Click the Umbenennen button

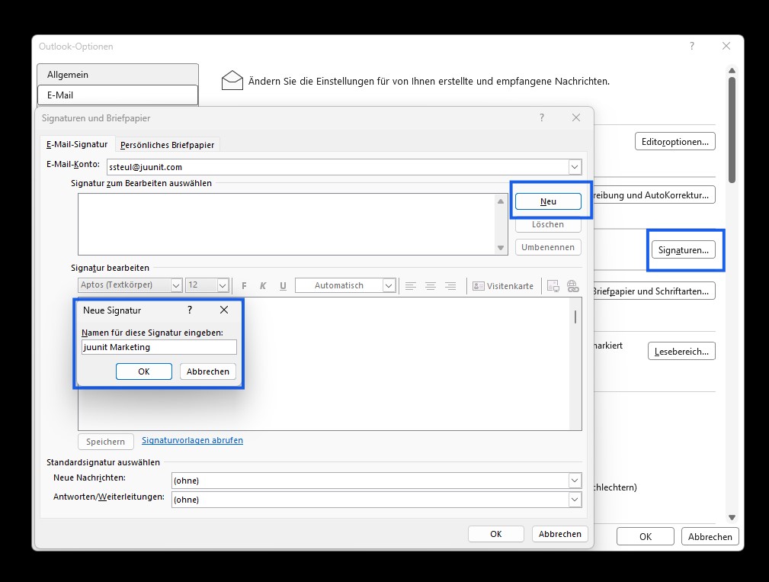point(548,247)
